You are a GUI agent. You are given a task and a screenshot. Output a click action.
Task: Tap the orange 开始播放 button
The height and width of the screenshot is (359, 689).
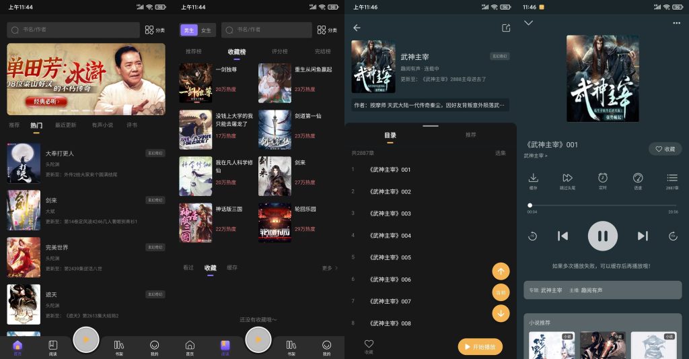480,347
